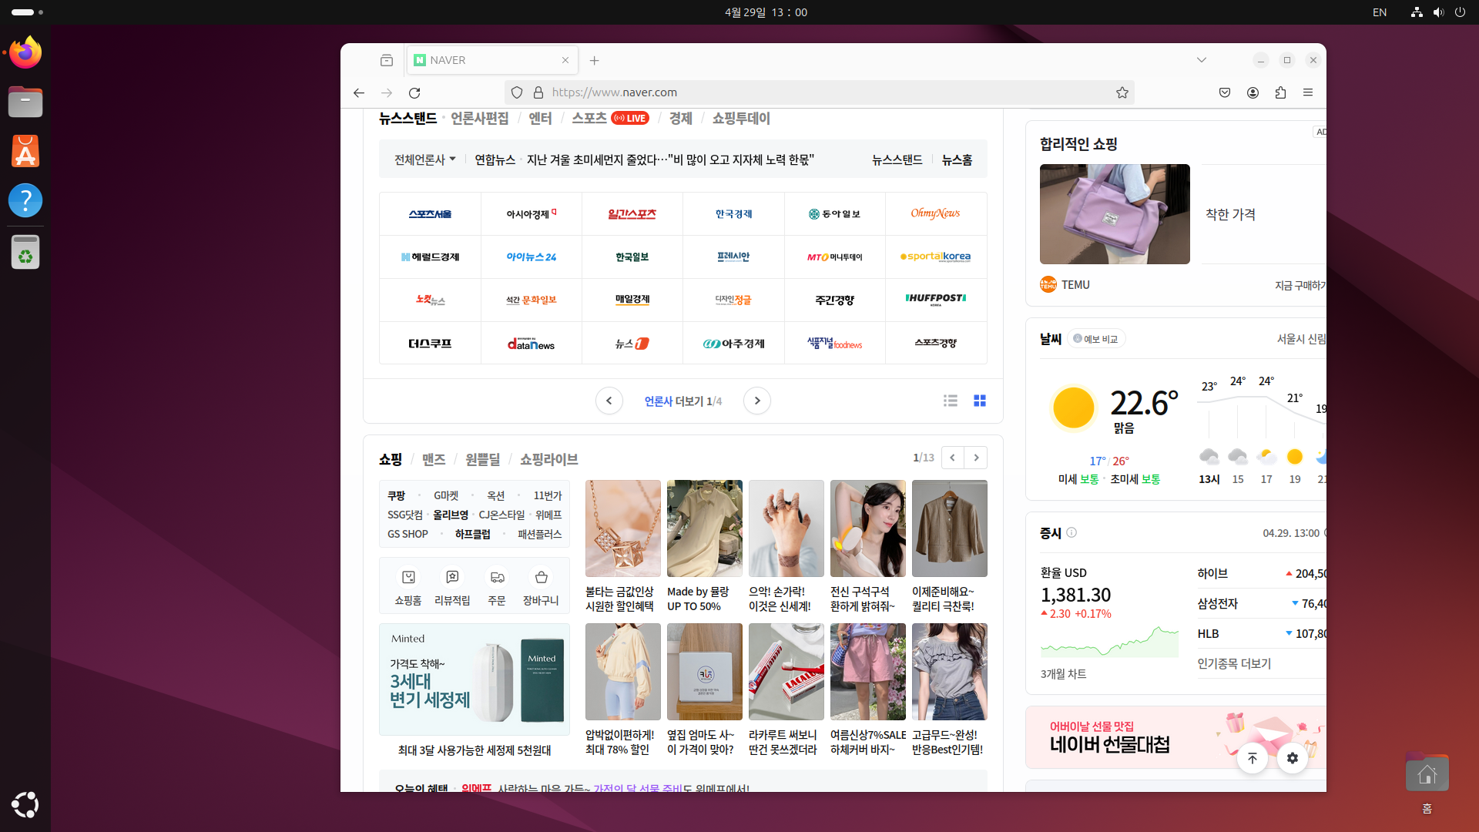This screenshot has width=1479, height=832.
Task: Select the 쇼핑라이브 shopping tab
Action: [x=548, y=459]
